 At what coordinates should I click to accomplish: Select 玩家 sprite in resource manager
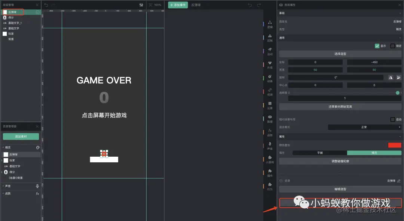21,160
